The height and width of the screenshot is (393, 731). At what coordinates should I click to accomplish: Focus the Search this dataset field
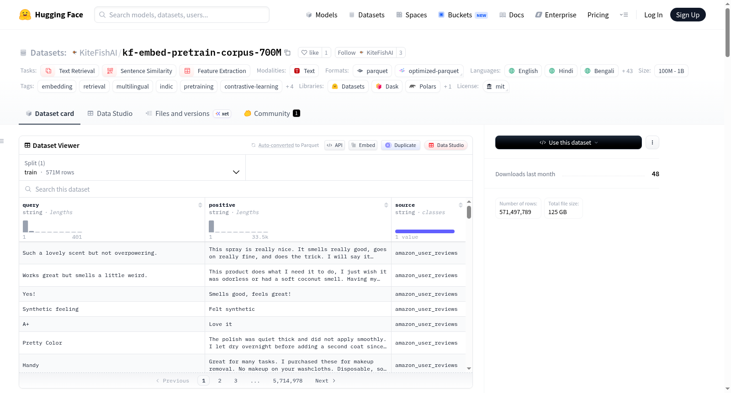[x=246, y=189]
